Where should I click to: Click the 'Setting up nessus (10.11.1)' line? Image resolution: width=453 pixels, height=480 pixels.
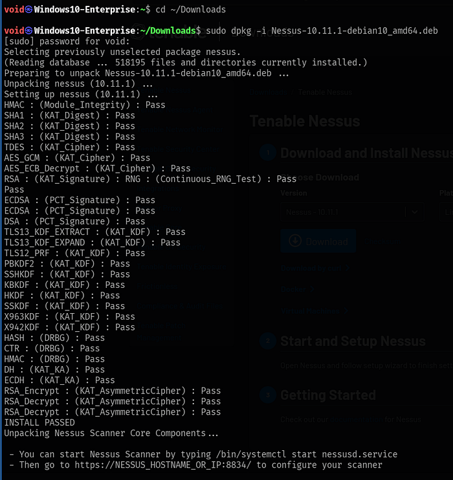(81, 94)
